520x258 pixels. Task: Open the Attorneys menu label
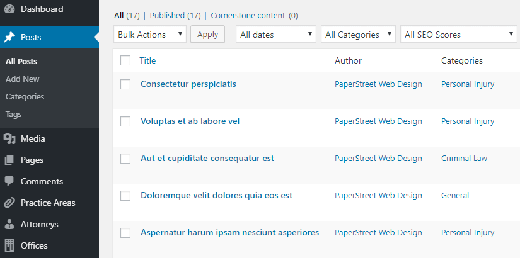pyautogui.click(x=40, y=224)
